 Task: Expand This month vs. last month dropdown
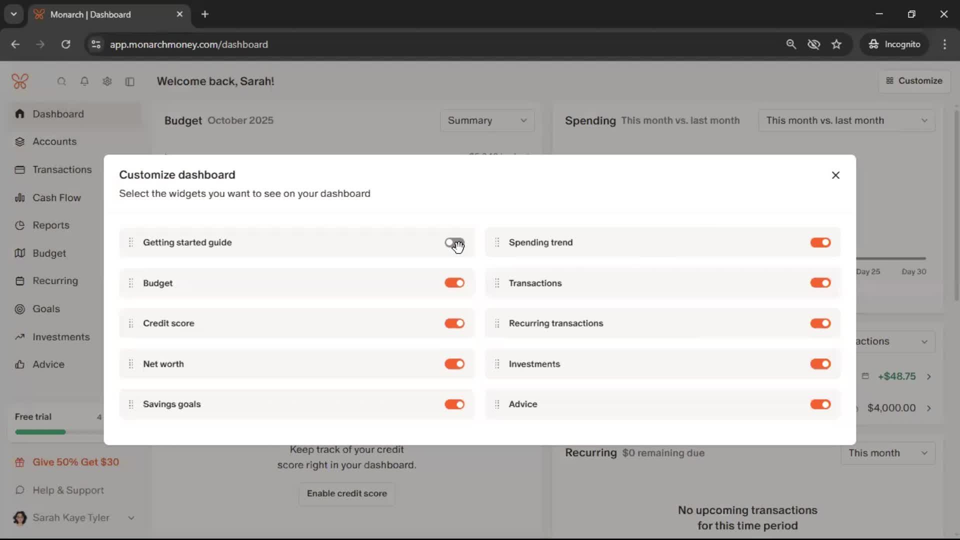[846, 120]
